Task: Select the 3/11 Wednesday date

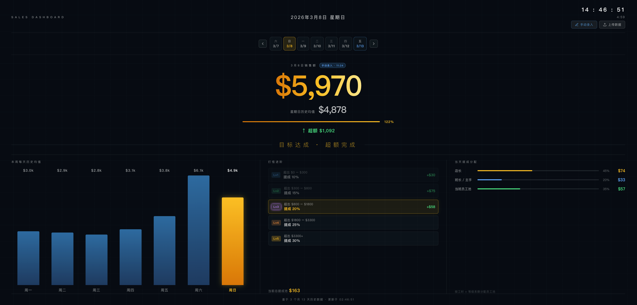Action: [x=331, y=43]
